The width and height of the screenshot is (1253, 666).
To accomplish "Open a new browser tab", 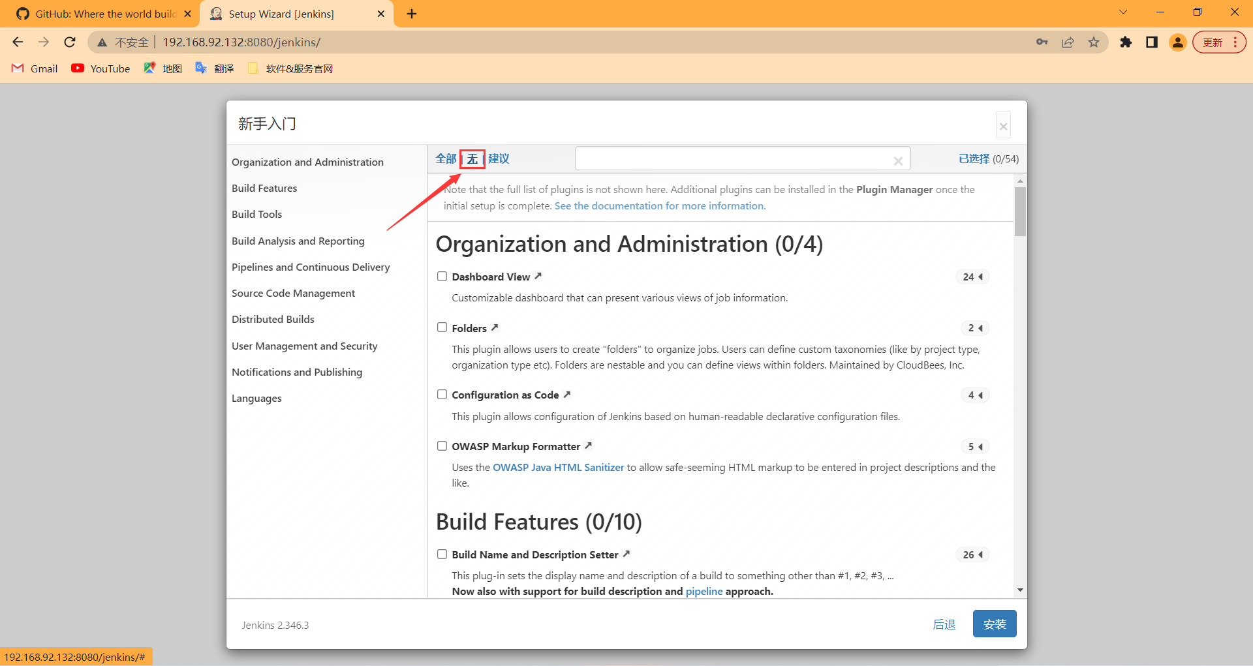I will click(x=412, y=14).
